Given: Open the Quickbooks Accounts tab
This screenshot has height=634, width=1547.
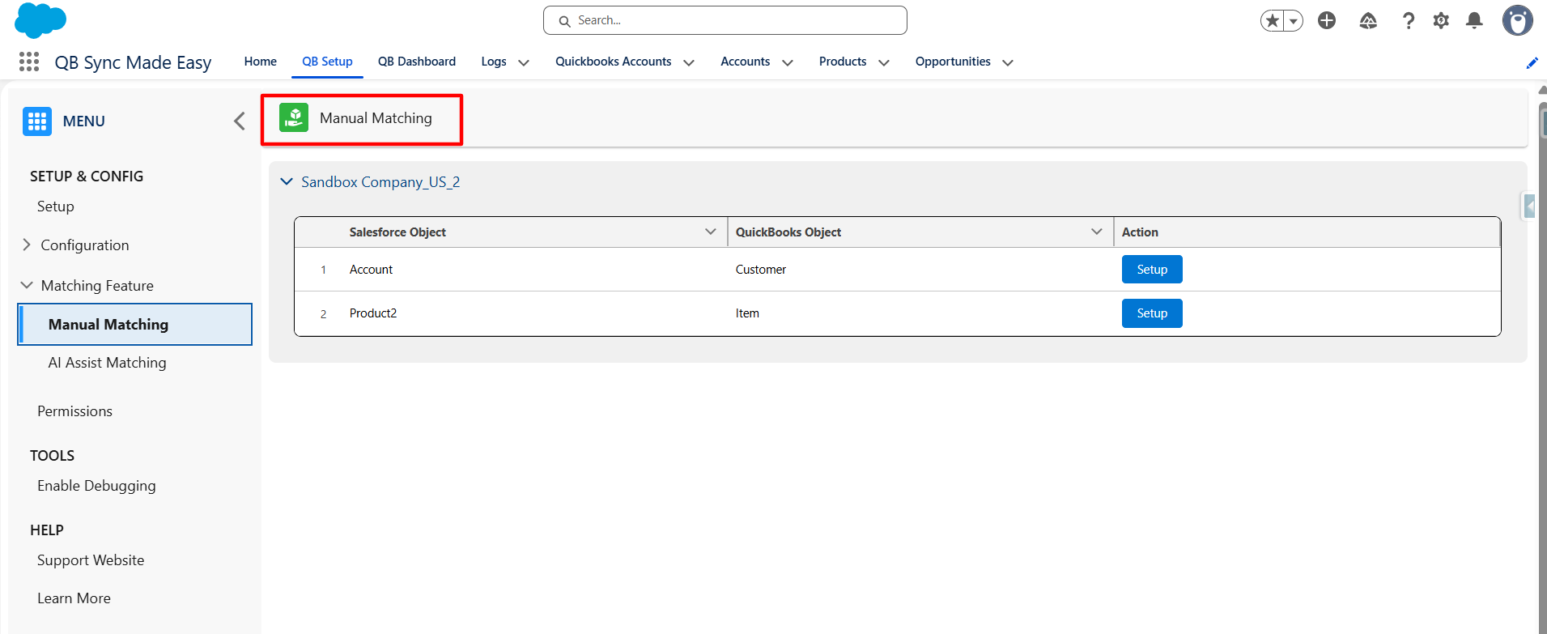Looking at the screenshot, I should point(614,62).
